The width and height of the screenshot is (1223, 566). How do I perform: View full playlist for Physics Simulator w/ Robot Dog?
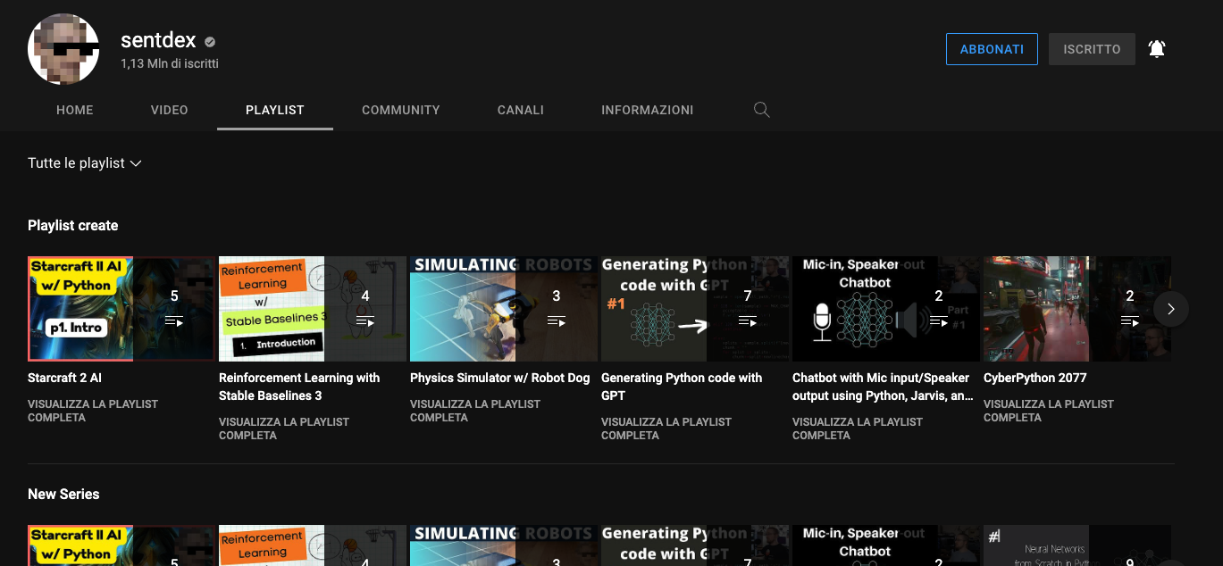point(475,411)
